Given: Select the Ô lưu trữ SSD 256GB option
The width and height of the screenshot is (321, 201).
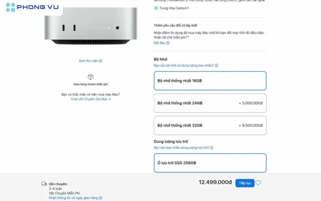Looking at the screenshot, I should (210, 163).
